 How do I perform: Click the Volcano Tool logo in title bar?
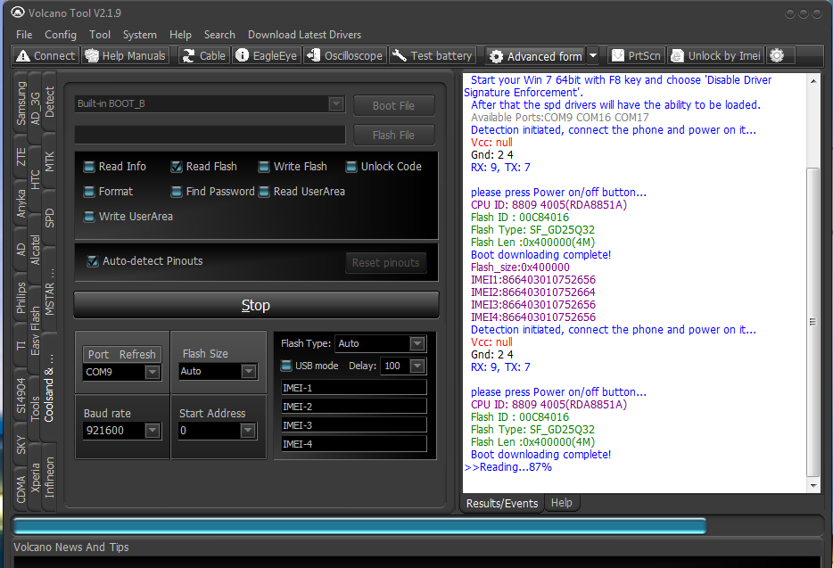[18, 12]
